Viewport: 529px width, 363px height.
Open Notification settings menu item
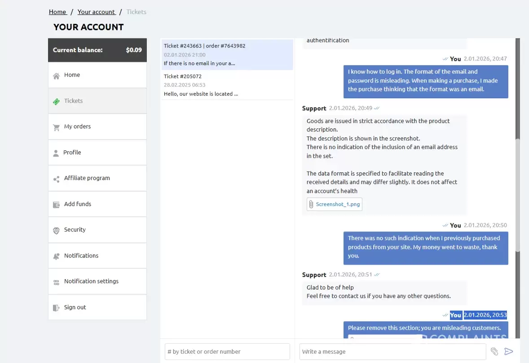tap(91, 281)
